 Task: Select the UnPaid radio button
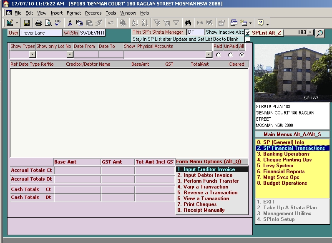[x=230, y=55]
